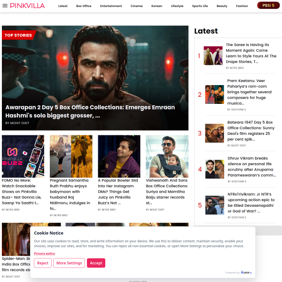Screen dimensions: 282x282
Task: Open Prem Keetanu Veer Pahariya article
Action: point(250,92)
